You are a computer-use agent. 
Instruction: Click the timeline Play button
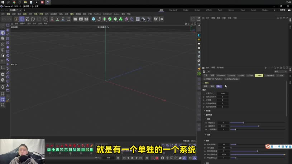coord(133,158)
